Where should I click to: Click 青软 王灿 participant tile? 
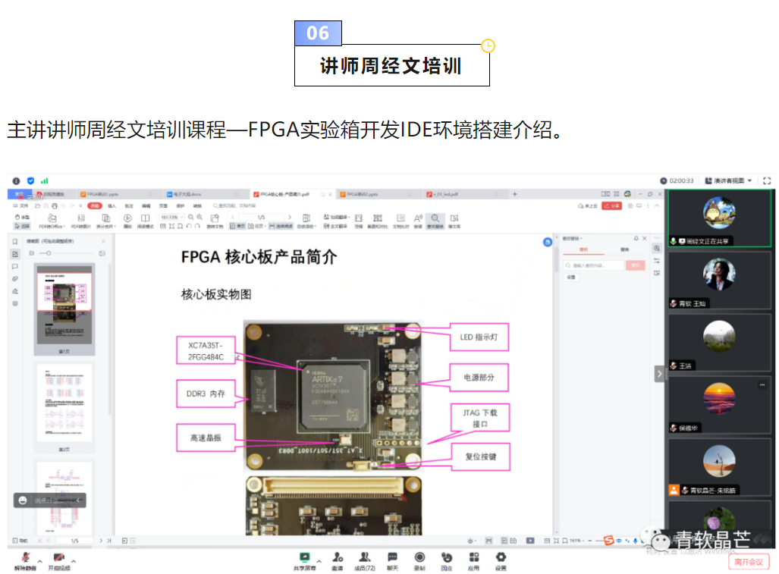point(719,281)
